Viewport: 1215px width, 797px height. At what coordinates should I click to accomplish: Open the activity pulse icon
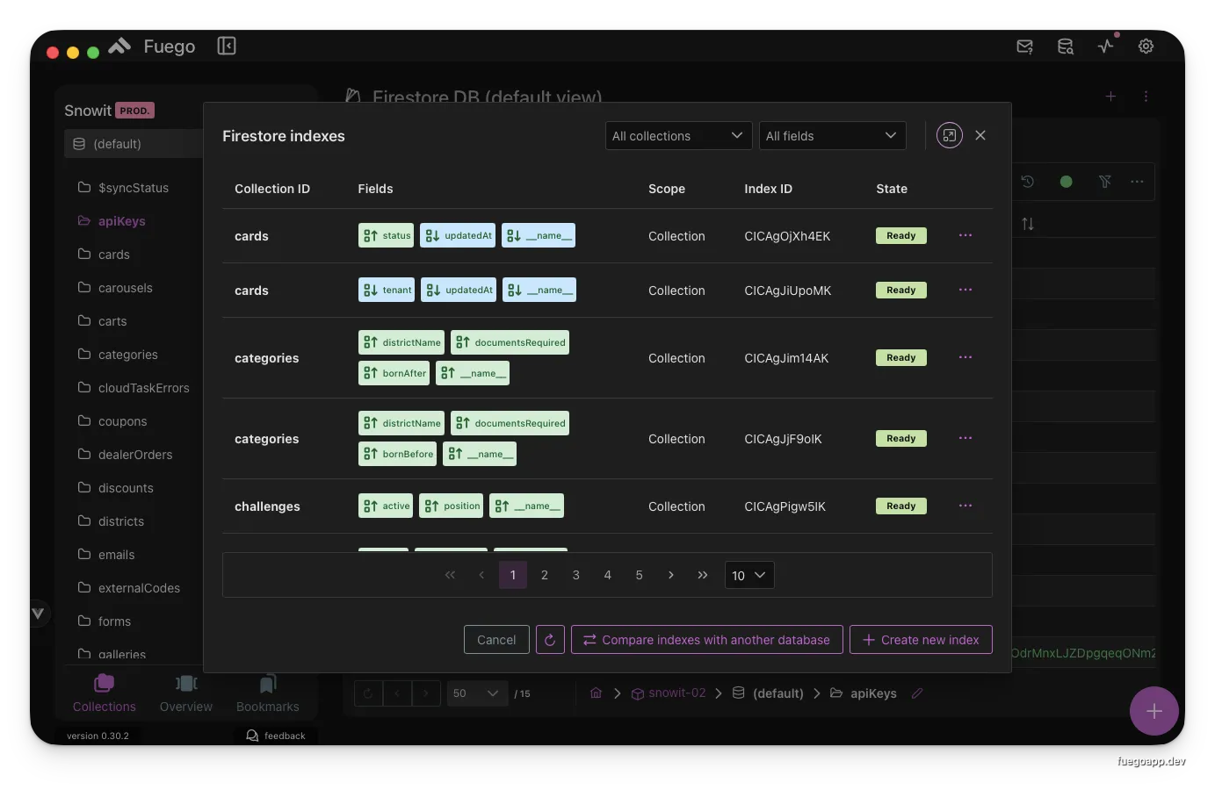[1105, 47]
